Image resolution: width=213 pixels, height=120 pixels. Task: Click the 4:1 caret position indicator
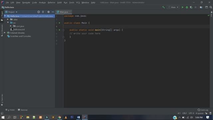pyautogui.click(x=179, y=113)
